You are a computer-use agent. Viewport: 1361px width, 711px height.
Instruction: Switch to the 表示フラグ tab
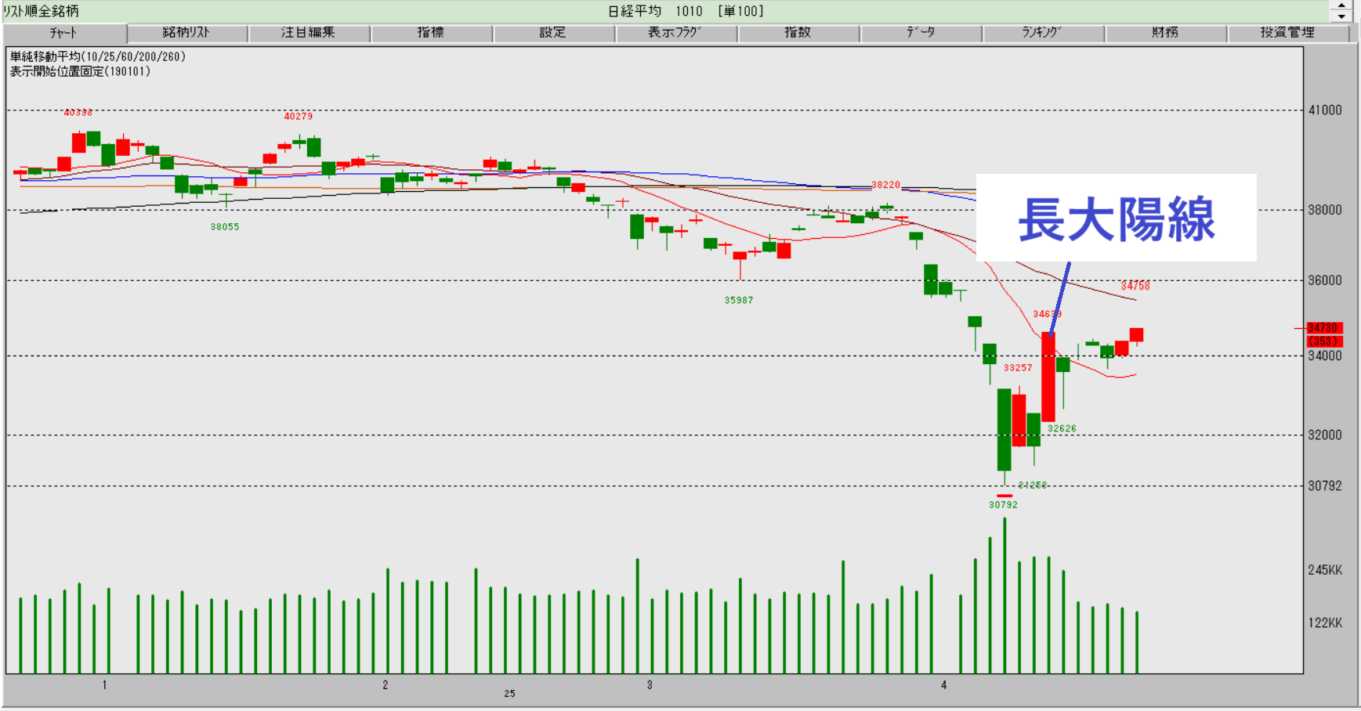click(675, 33)
